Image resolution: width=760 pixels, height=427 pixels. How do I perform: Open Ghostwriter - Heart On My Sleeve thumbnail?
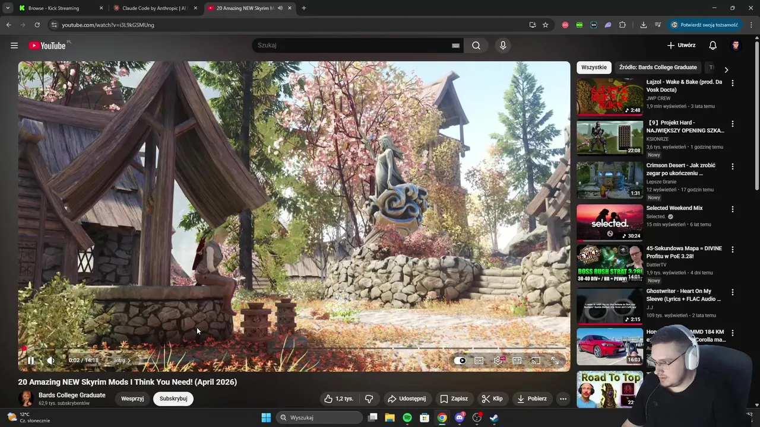[x=610, y=306]
